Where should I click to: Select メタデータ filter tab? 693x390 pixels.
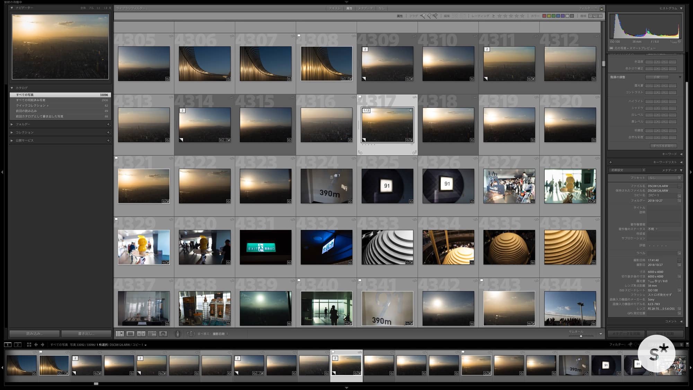pos(365,8)
